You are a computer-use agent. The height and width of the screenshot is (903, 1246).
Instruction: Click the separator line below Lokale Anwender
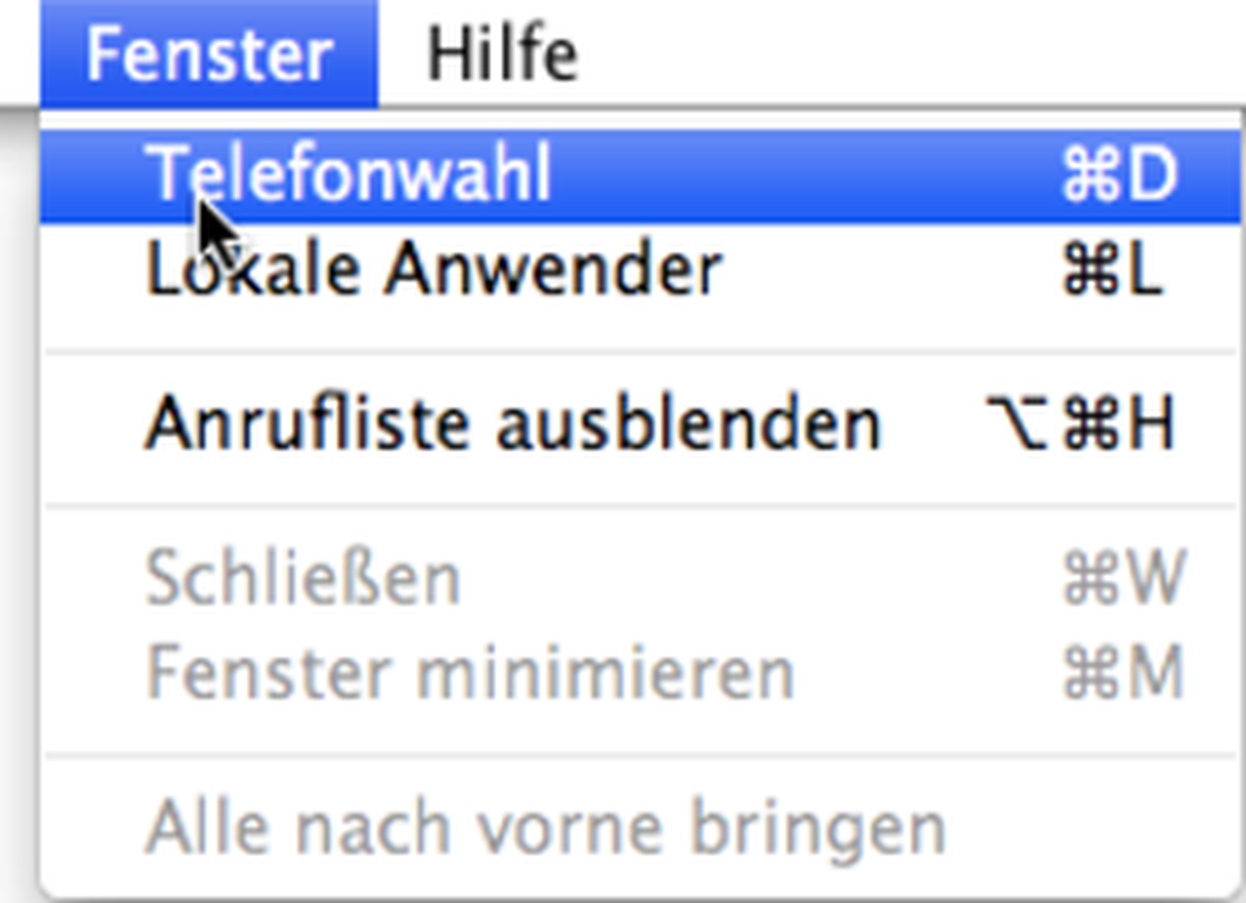(640, 354)
